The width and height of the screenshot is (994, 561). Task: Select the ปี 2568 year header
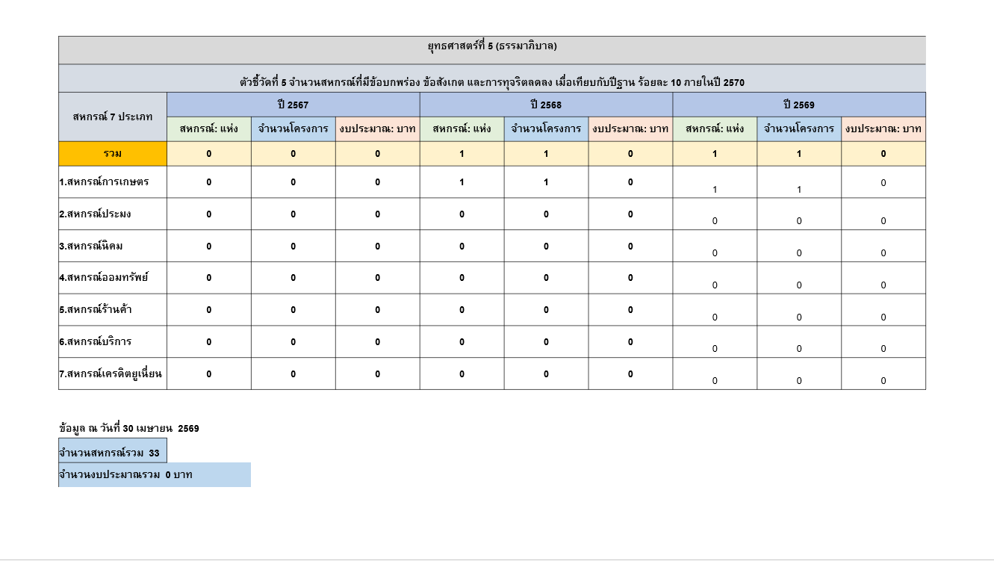pyautogui.click(x=546, y=105)
